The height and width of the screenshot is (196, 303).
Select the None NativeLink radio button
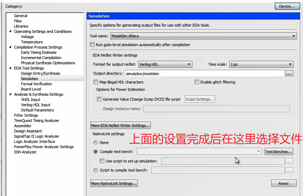96,143
